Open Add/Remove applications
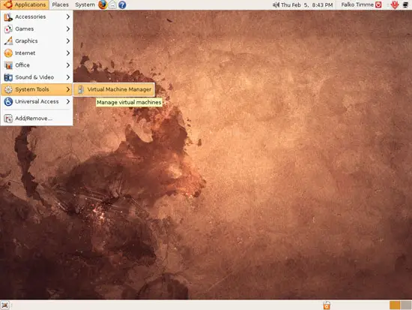The image size is (412, 310). (x=37, y=119)
